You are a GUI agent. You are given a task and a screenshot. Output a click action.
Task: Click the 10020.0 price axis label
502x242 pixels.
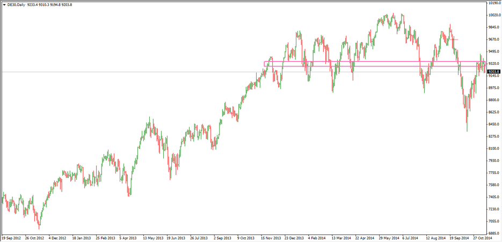click(494, 15)
